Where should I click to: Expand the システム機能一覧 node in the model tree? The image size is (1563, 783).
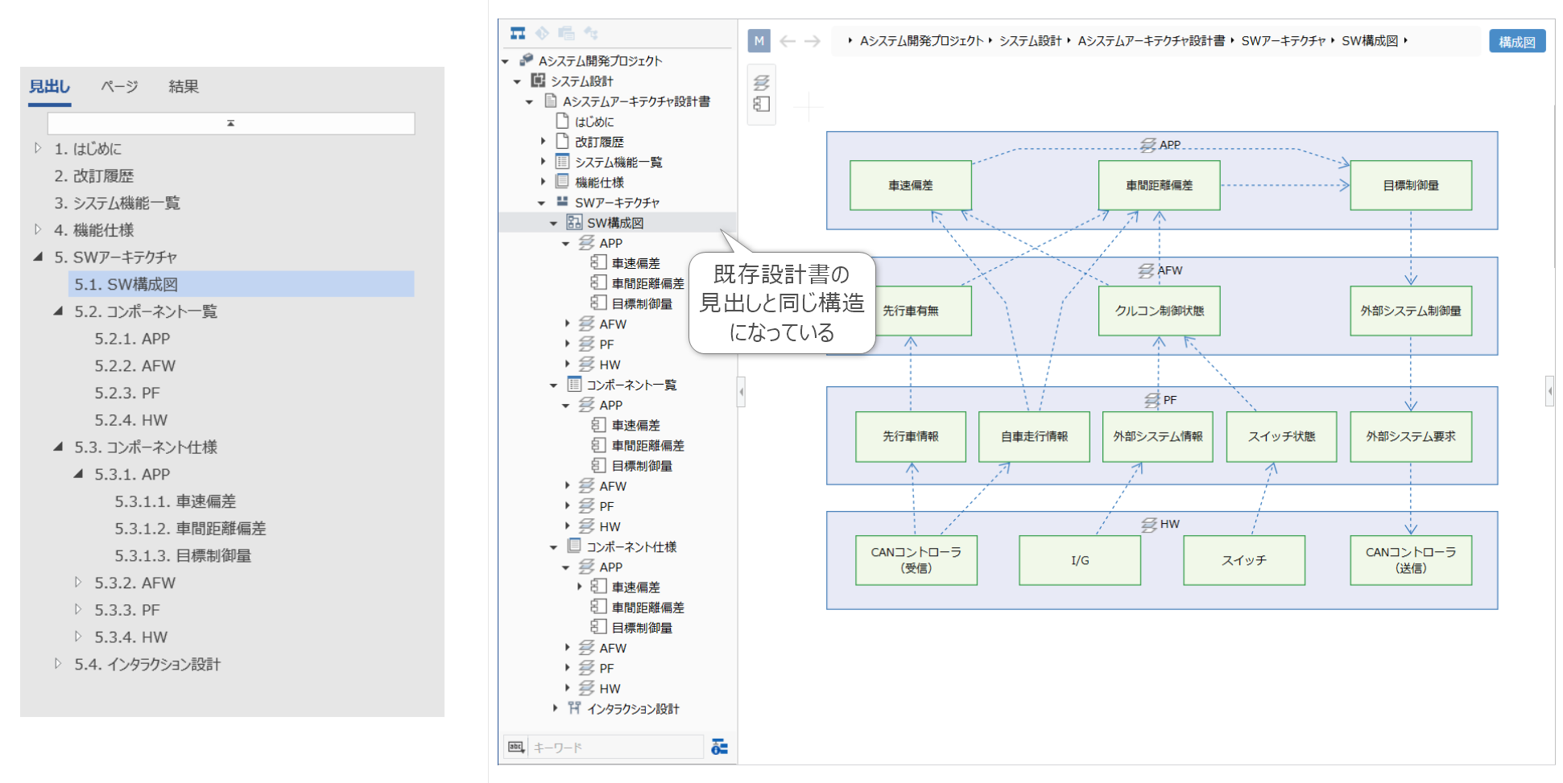click(543, 162)
